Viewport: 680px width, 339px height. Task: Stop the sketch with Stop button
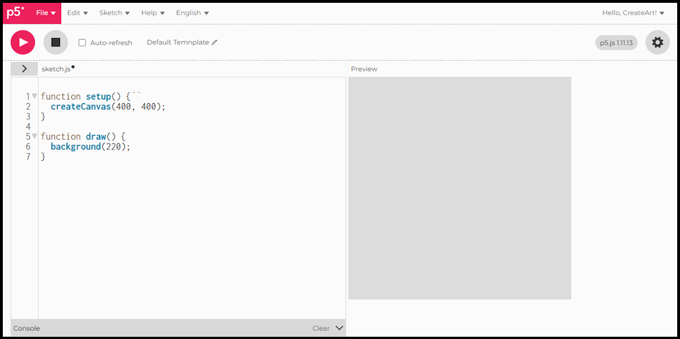(56, 42)
